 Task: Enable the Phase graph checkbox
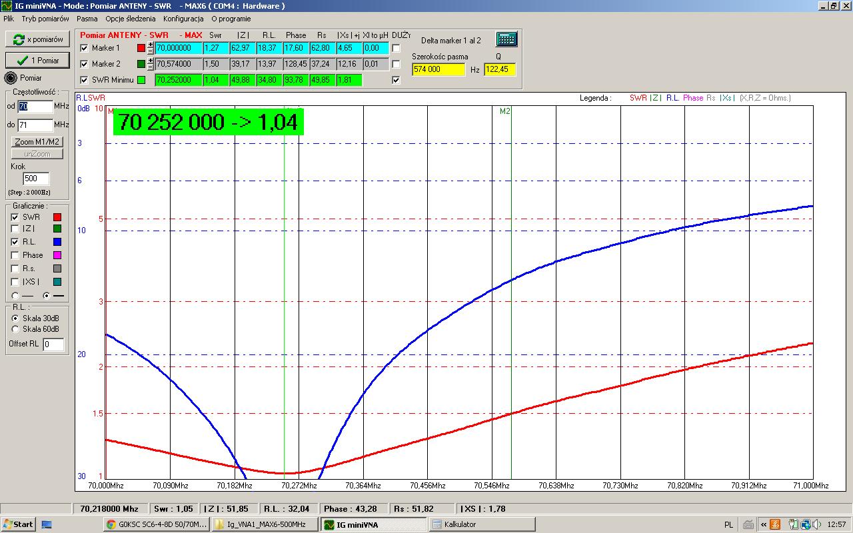(x=15, y=255)
